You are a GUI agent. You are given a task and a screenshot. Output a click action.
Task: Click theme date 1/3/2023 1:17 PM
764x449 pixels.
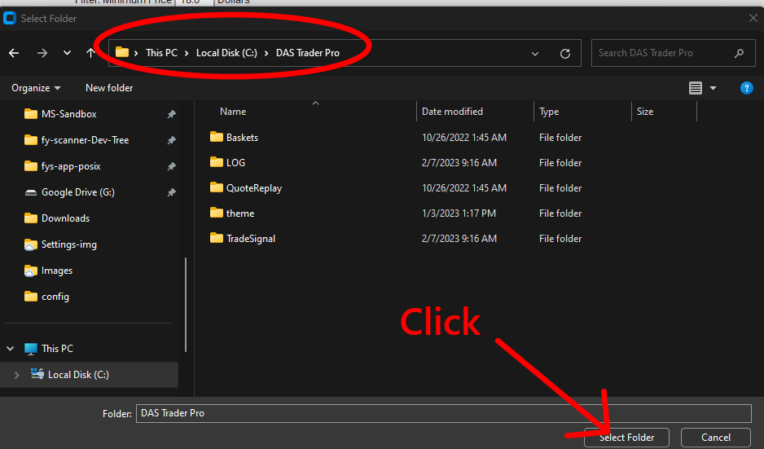[x=459, y=213]
